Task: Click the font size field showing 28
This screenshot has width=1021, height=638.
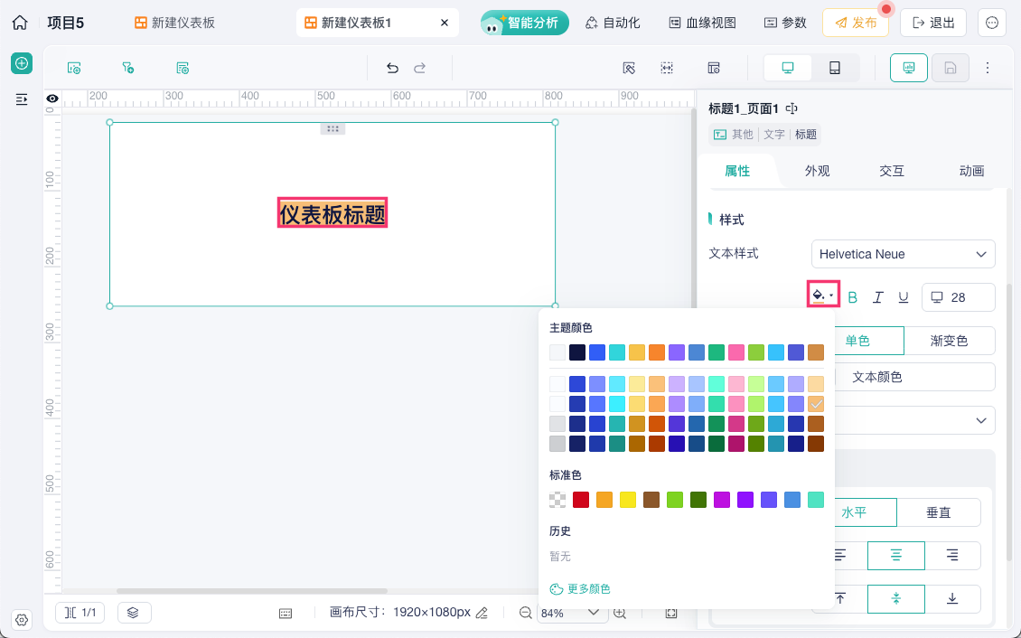Action: point(959,297)
